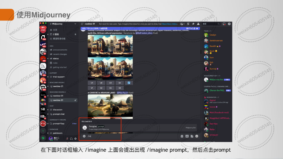This screenshot has width=283, height=159.
Task: Open the server with 205 badge
Action: tap(43, 37)
